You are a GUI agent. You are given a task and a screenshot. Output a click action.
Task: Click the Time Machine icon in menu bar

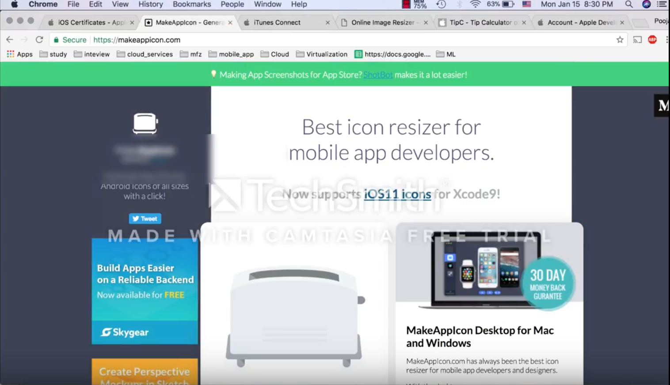point(441,4)
